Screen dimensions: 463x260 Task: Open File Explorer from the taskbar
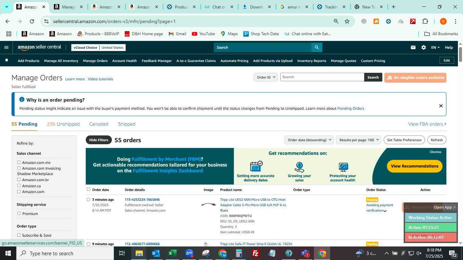(139, 253)
